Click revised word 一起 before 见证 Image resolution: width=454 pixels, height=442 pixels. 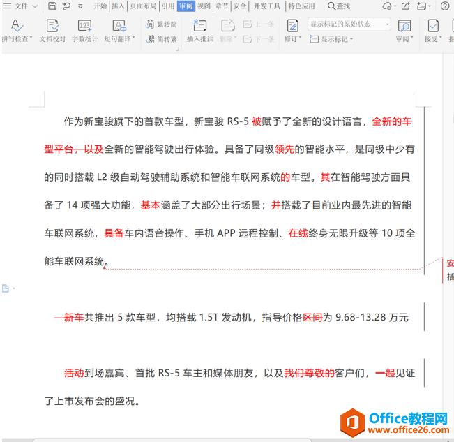(386, 373)
